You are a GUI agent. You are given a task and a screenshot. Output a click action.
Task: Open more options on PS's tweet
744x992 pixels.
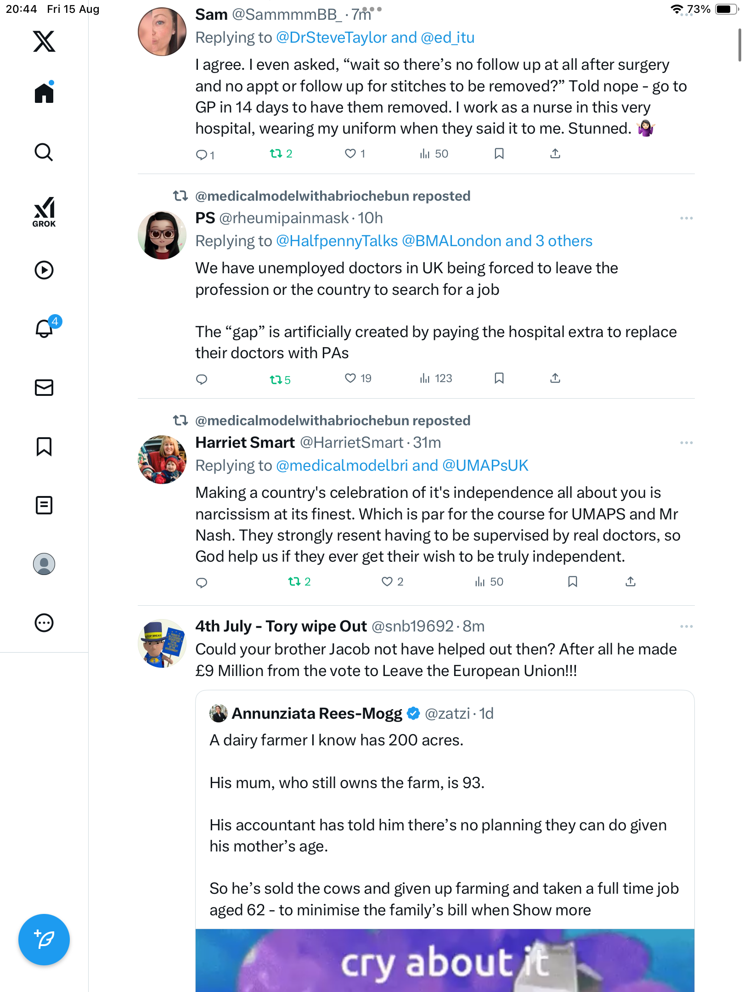click(686, 218)
